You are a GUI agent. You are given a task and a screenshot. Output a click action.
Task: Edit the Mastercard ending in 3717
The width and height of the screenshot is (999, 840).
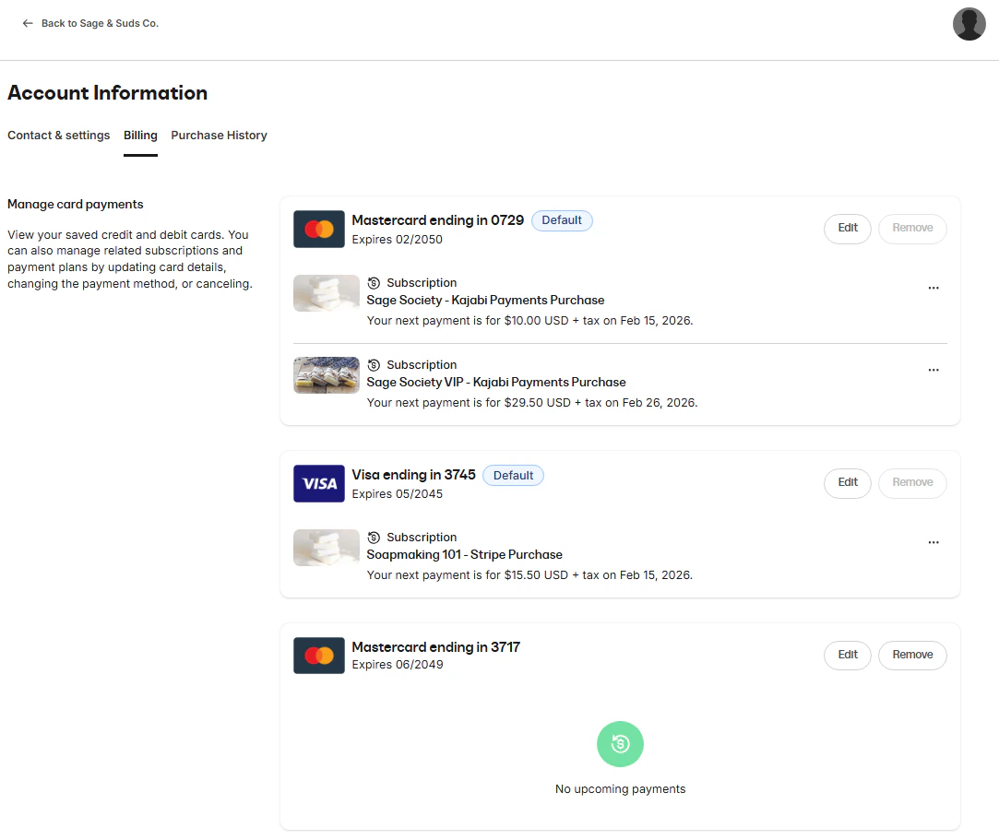coord(848,656)
